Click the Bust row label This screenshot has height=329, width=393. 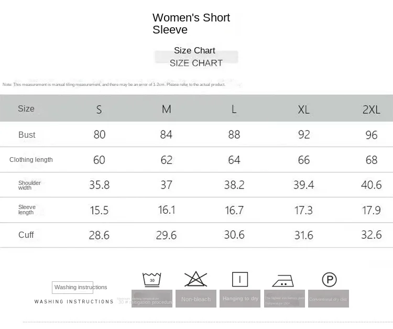pyautogui.click(x=27, y=135)
